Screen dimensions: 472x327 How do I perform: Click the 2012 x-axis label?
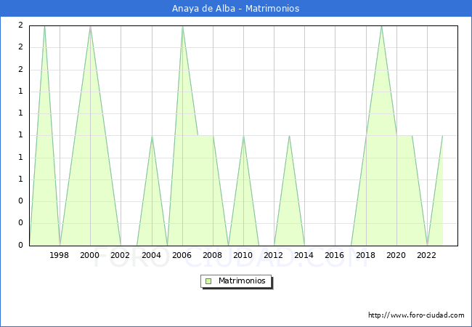(x=273, y=255)
